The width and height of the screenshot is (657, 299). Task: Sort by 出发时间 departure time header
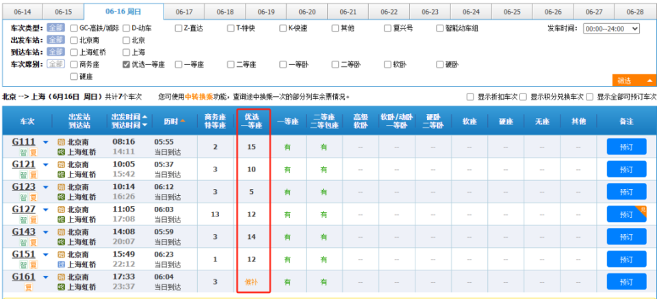[x=129, y=117]
